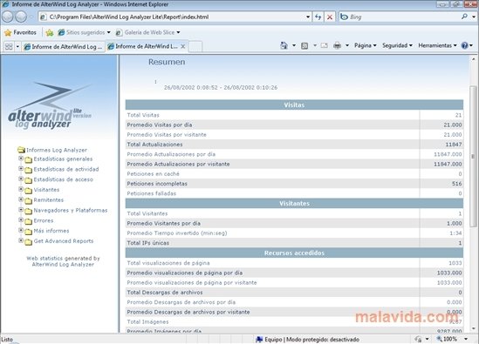
Task: Open the Favoritos star button
Action: click(x=20, y=32)
